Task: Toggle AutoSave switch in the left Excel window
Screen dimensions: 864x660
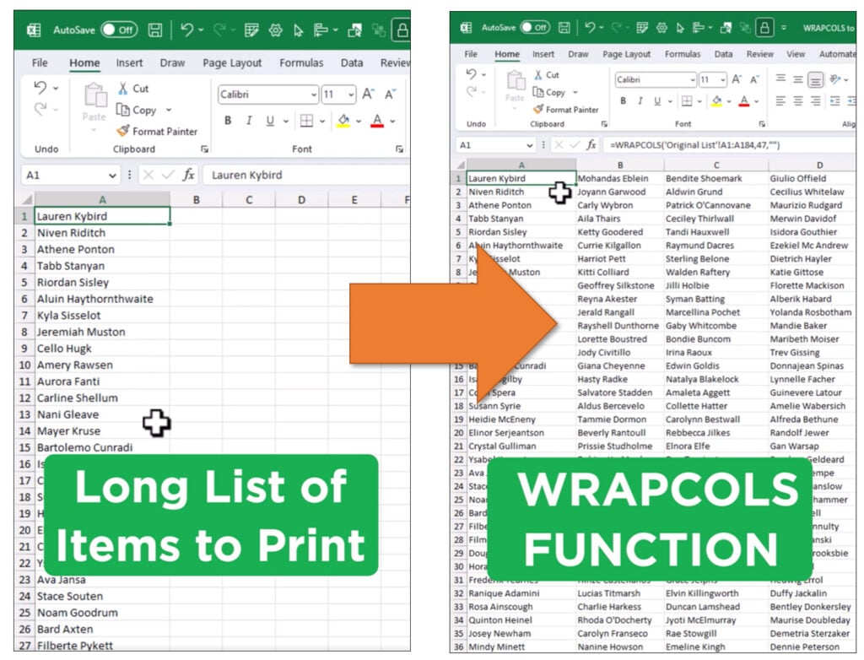Action: pos(118,30)
